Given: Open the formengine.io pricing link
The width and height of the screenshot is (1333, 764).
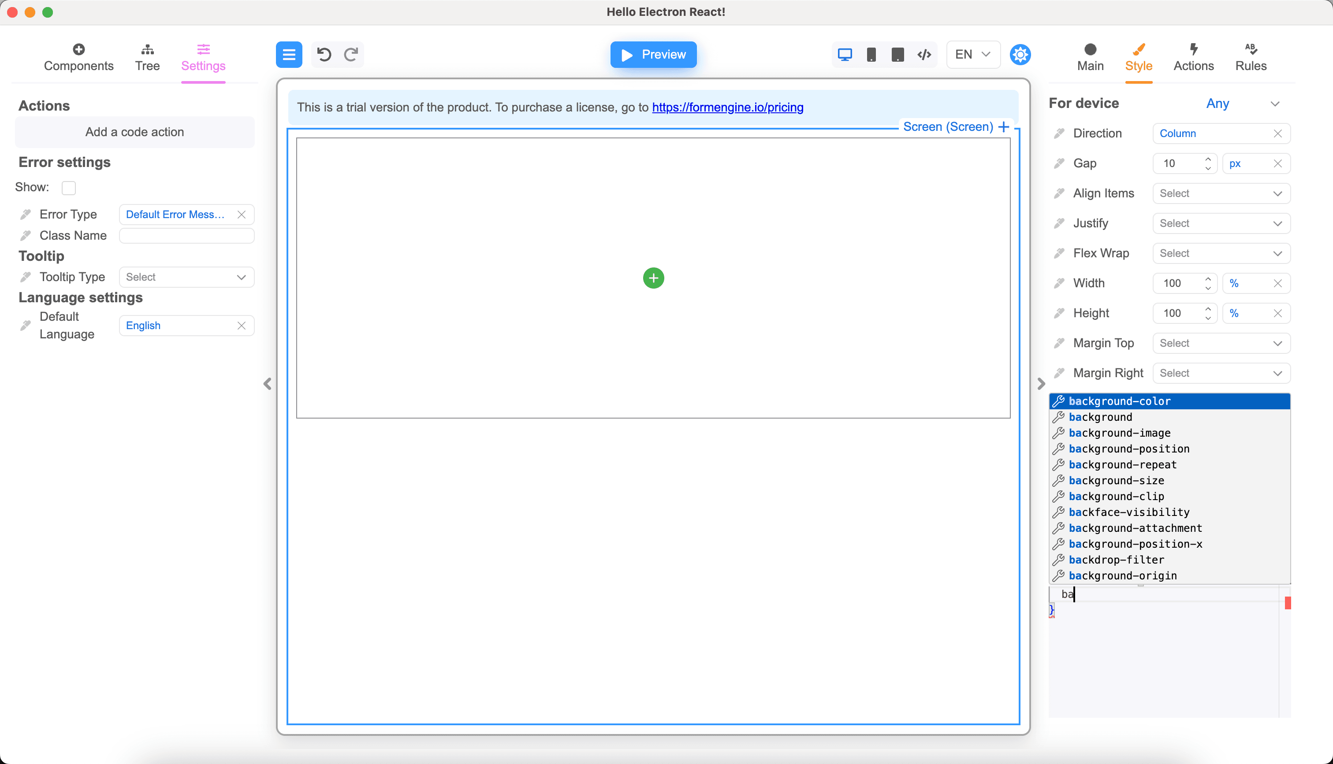Looking at the screenshot, I should pos(727,107).
